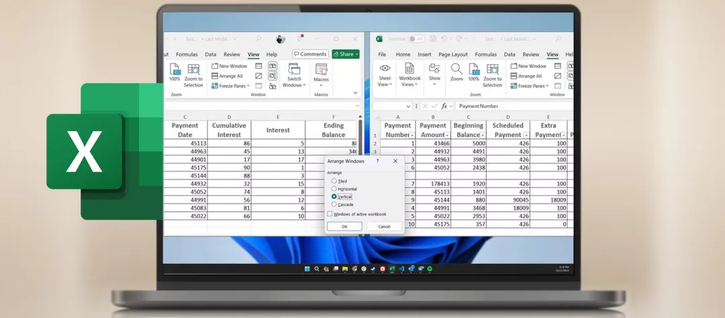Collapse the ribbon chevron in left window
Viewport: 725px width, 318px height.
(355, 92)
